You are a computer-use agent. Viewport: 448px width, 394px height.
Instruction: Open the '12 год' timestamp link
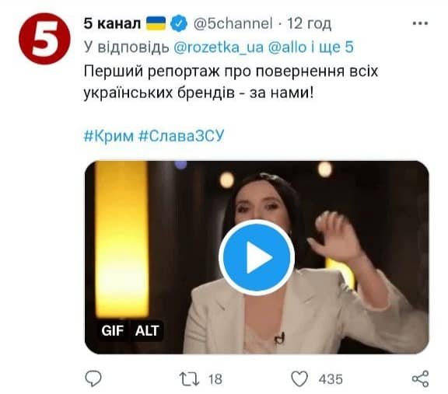tap(309, 23)
